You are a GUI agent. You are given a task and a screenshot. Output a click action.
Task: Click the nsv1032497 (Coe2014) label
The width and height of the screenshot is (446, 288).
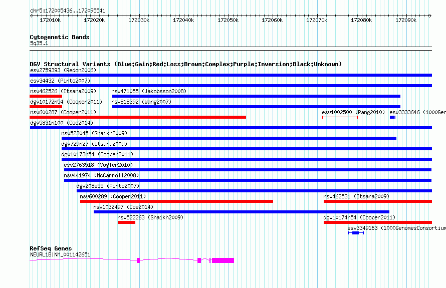pyautogui.click(x=123, y=207)
